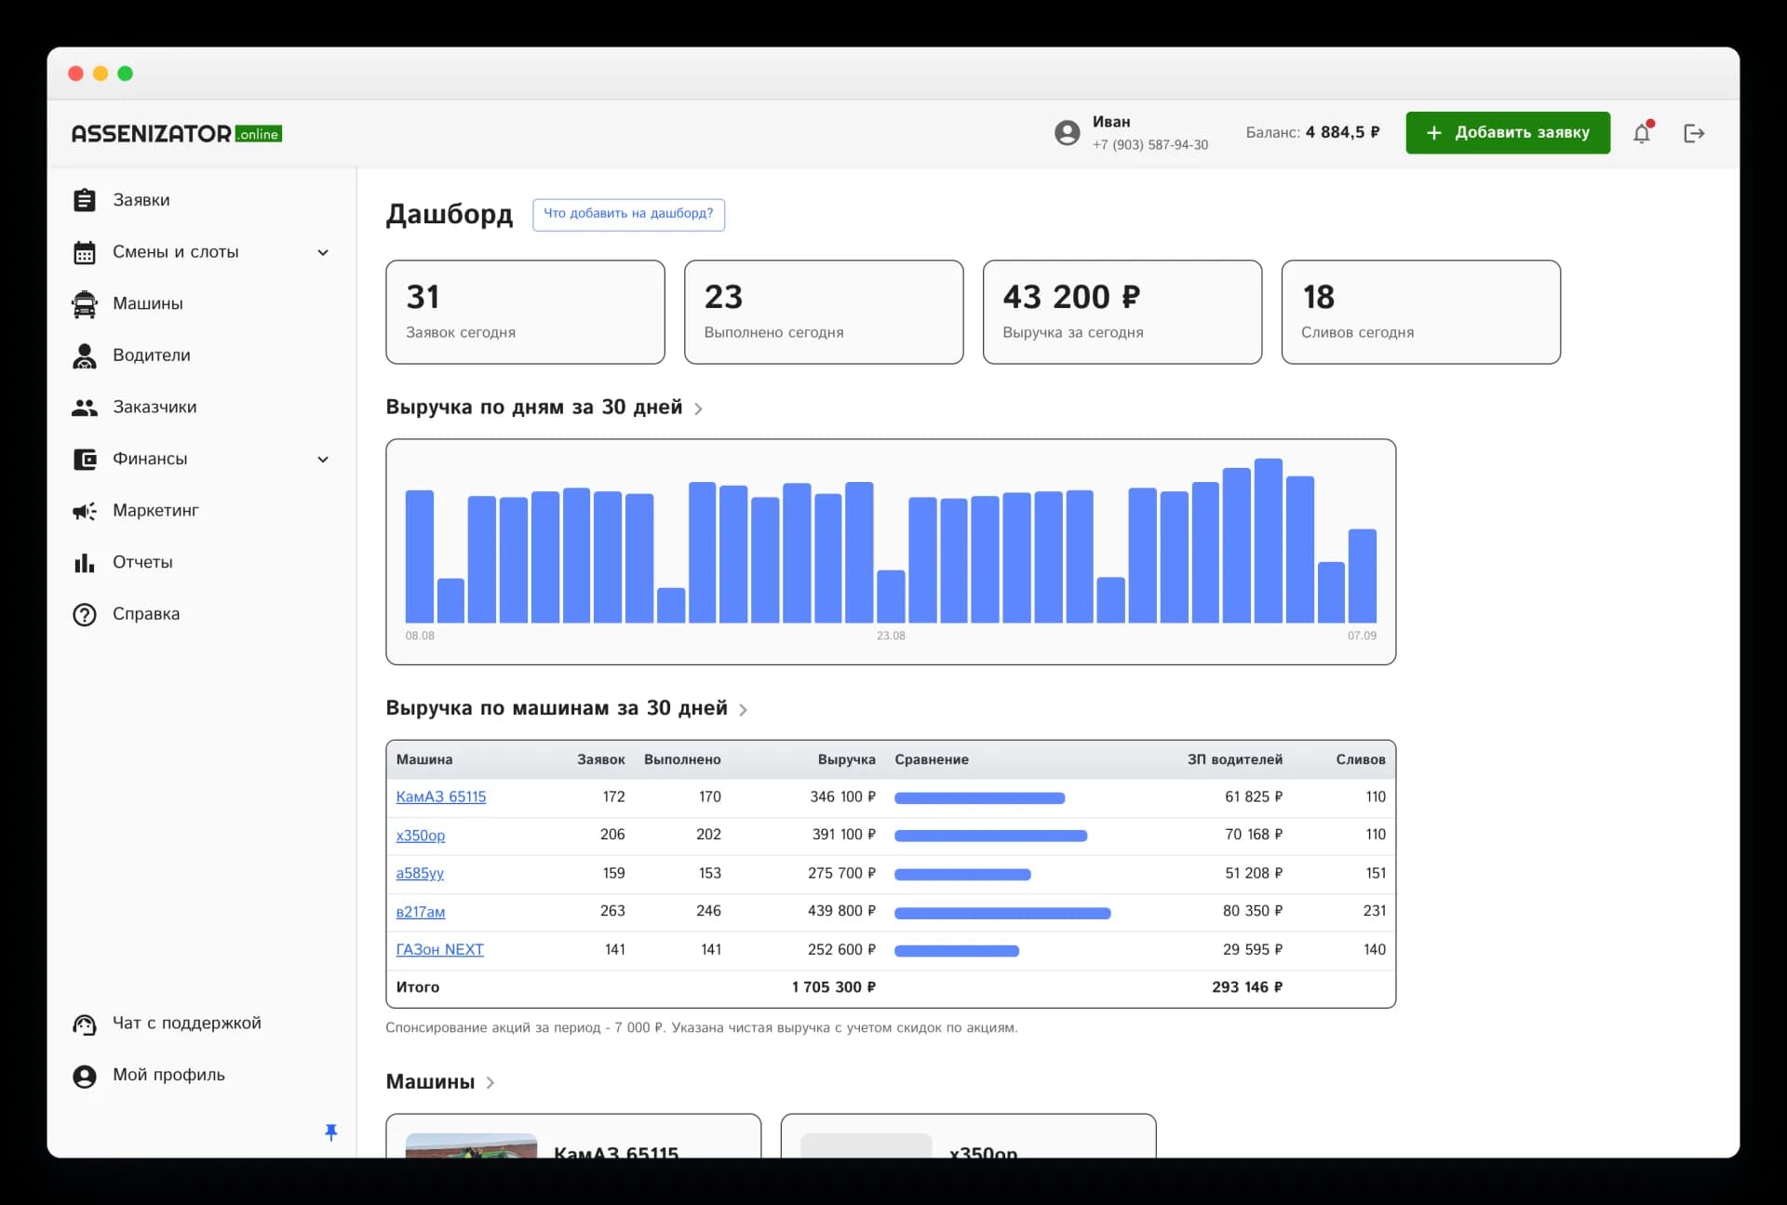The height and width of the screenshot is (1205, 1787).
Task: Click the 08.08 first chart bar
Action: click(420, 556)
